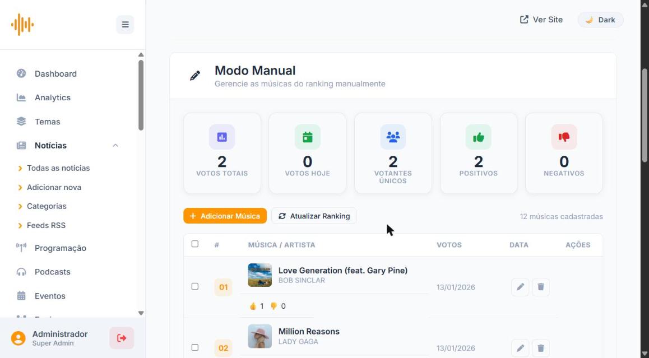
Task: Toggle the sidebar hamburger menu
Action: click(125, 25)
